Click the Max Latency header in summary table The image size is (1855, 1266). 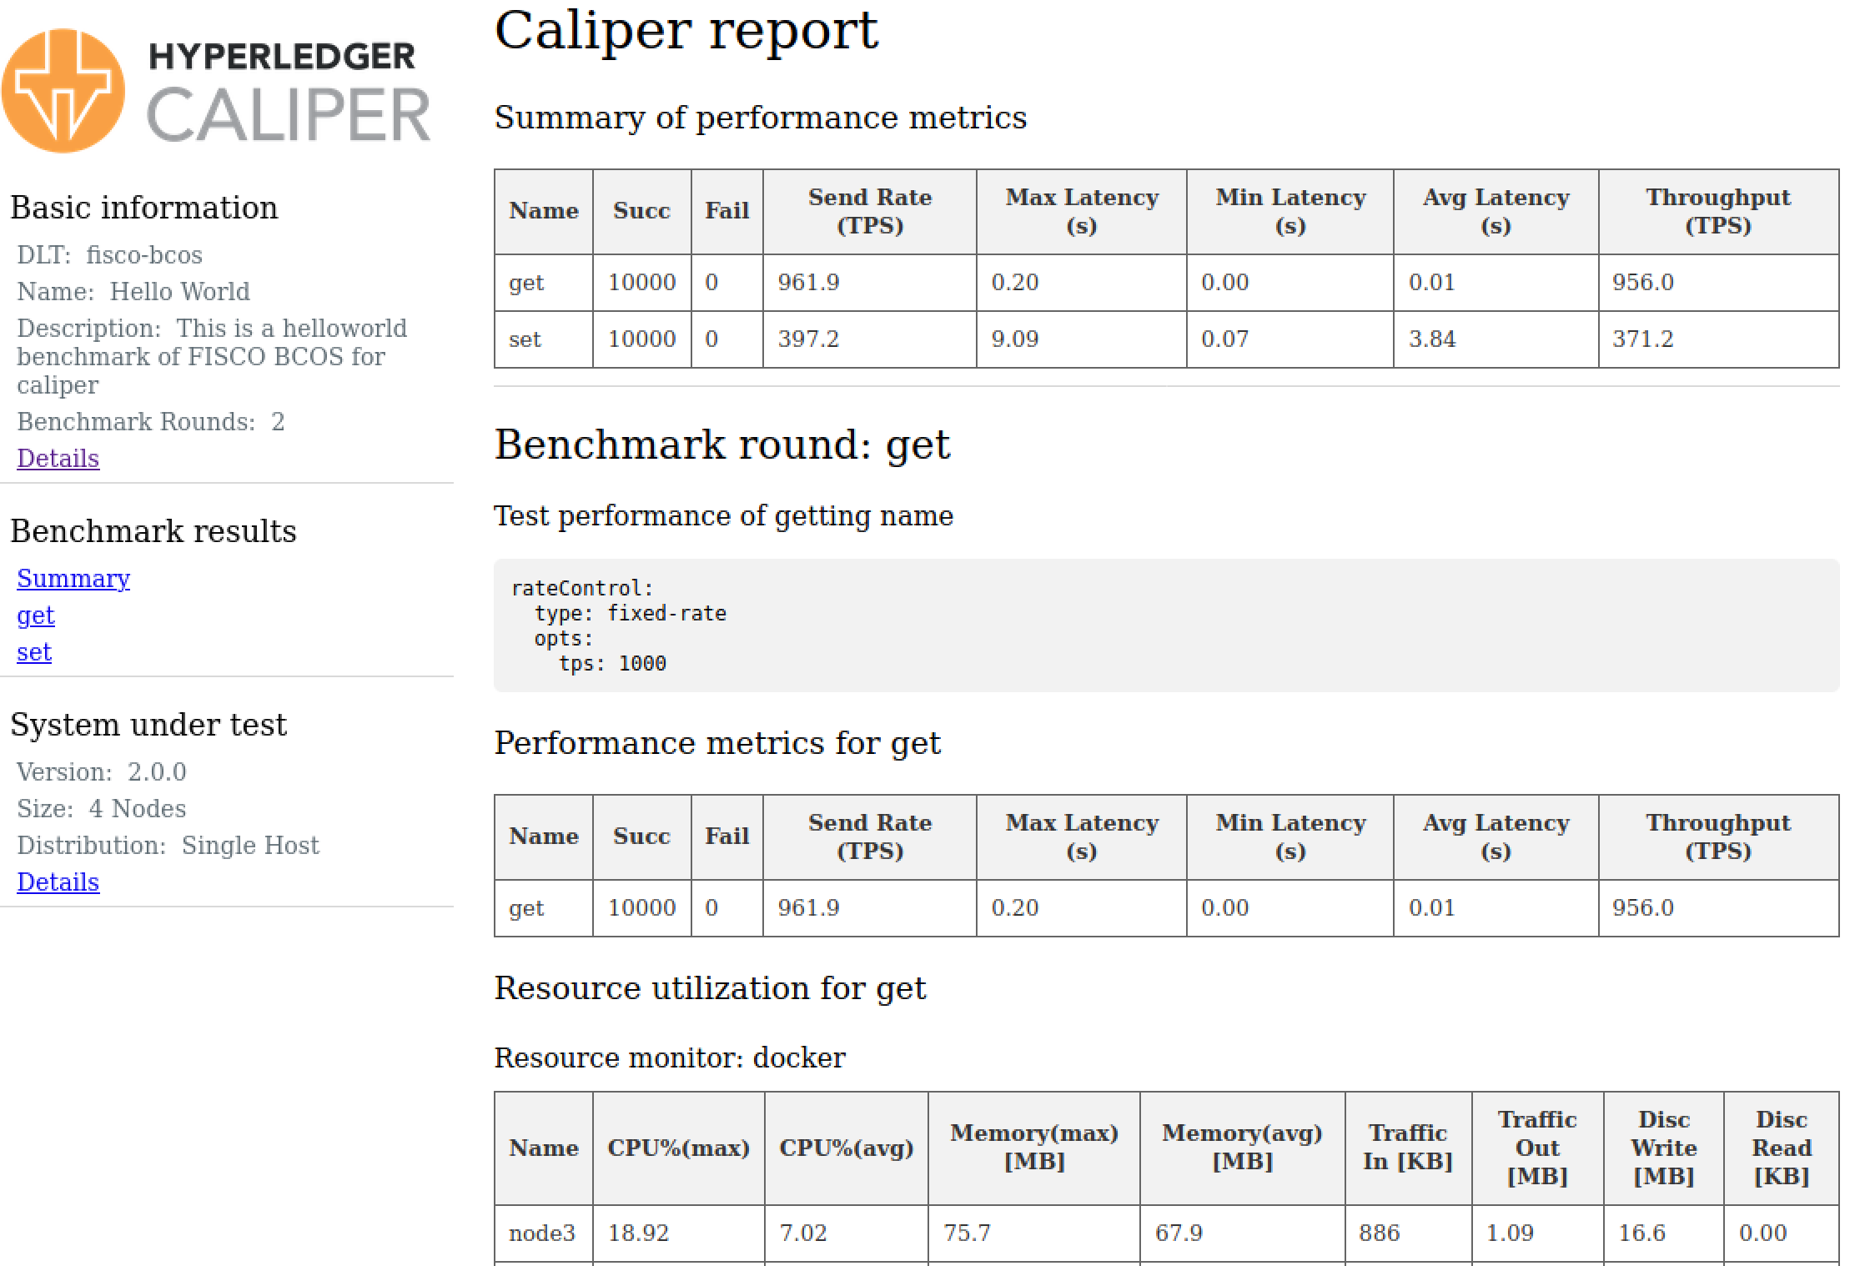(x=1081, y=212)
